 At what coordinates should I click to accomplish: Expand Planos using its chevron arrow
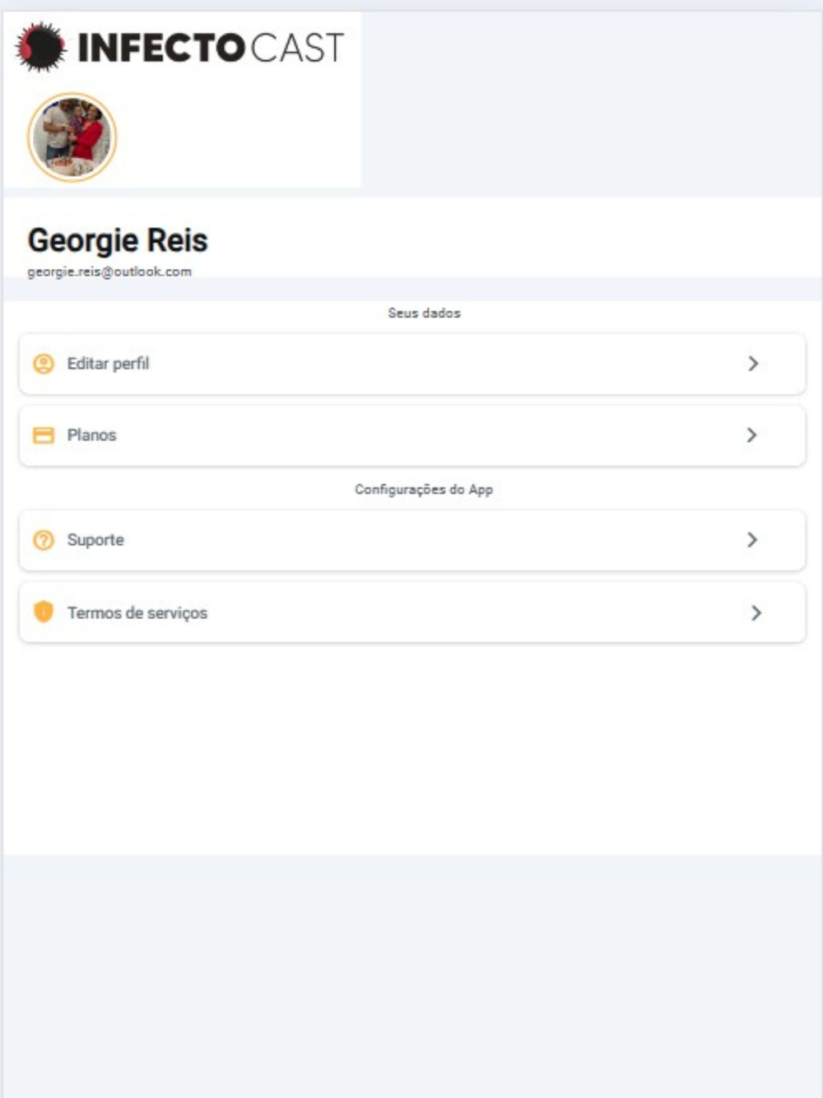pyautogui.click(x=751, y=435)
